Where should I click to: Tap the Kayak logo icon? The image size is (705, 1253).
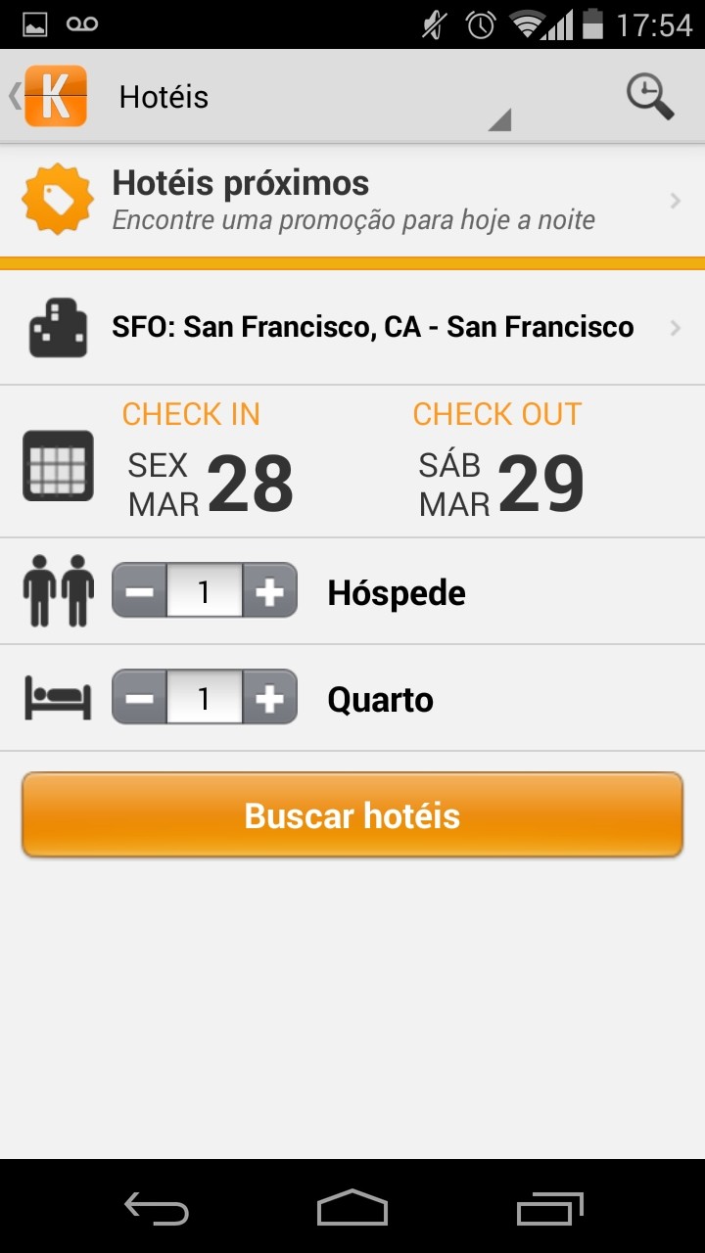(56, 96)
